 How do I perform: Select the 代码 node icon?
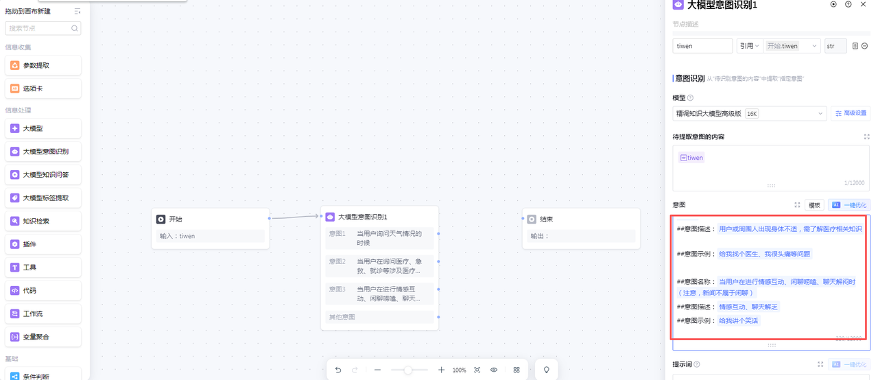[15, 291]
